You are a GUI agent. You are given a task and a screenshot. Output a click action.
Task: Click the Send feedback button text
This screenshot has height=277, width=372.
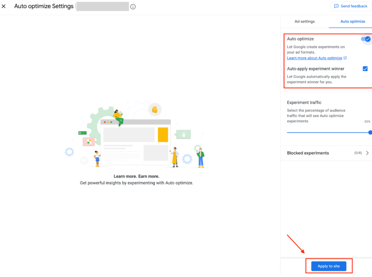[x=354, y=6]
